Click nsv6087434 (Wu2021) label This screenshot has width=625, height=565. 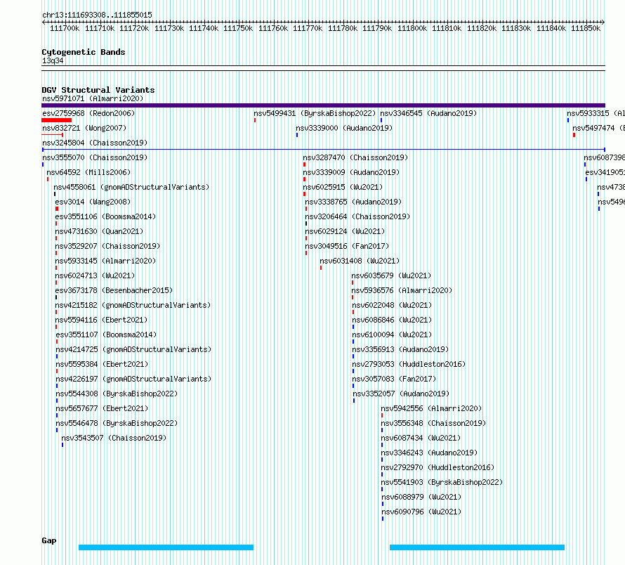[421, 438]
